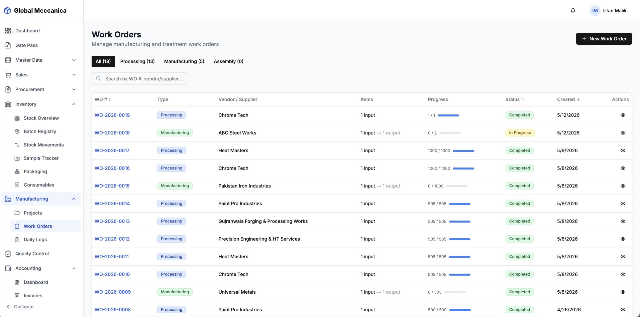Click the Projects folder icon
Image resolution: width=640 pixels, height=317 pixels.
17,213
